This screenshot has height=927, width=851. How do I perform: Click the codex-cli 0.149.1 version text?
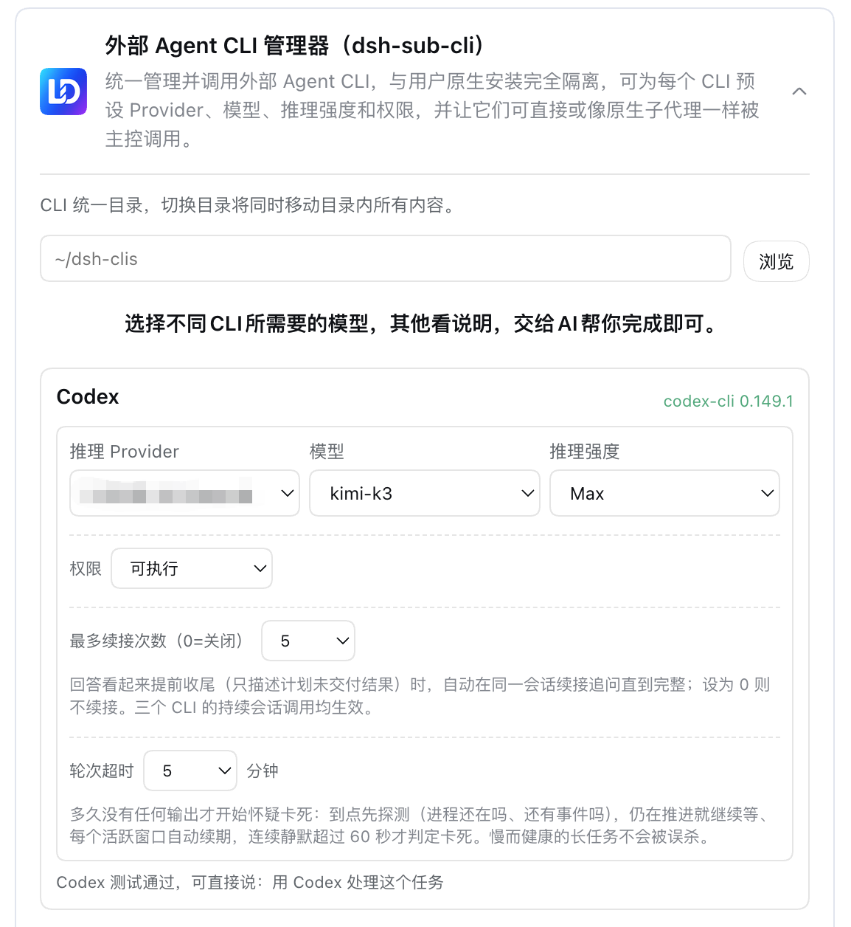click(x=729, y=401)
